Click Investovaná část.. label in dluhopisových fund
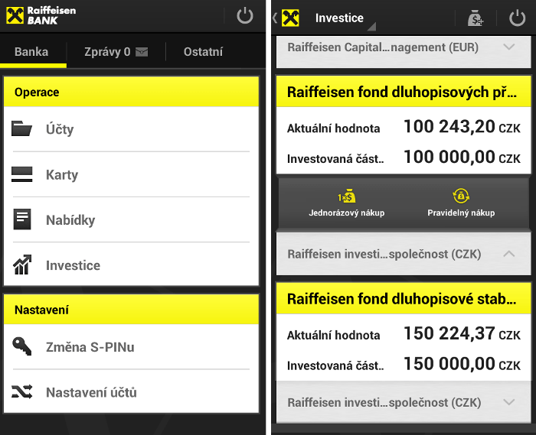This screenshot has height=435, width=536. coord(335,159)
